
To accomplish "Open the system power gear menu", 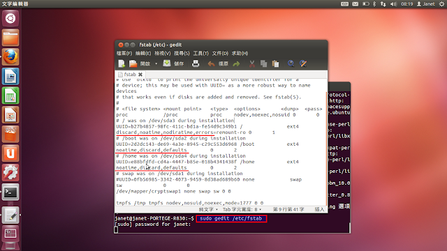I will [x=442, y=4].
